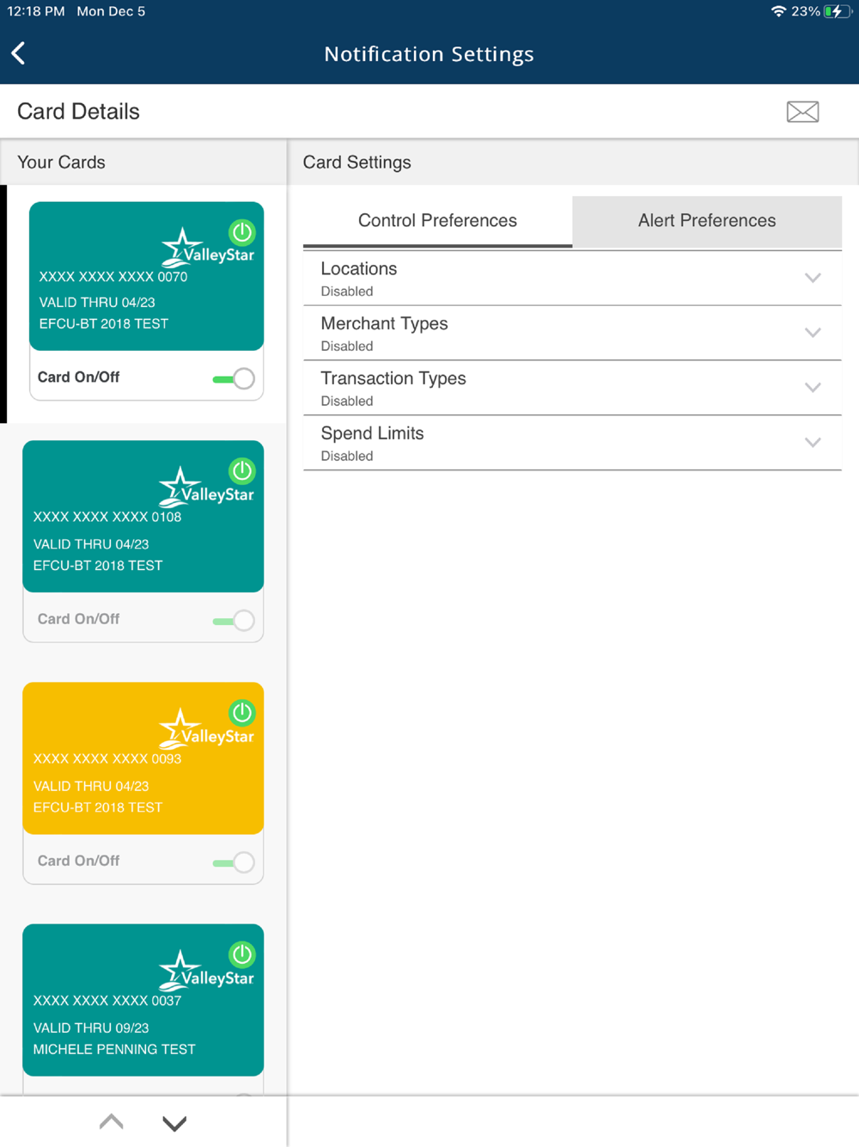Tap the 23% battery percentage
The image size is (859, 1147).
pyautogui.click(x=806, y=11)
